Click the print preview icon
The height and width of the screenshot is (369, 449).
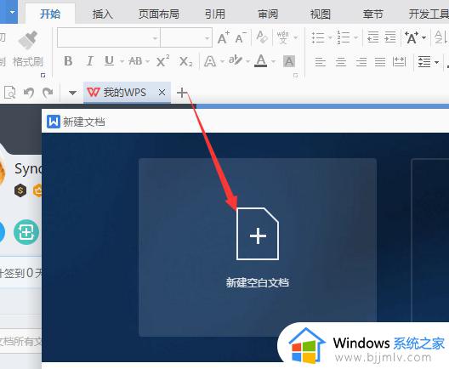9,93
